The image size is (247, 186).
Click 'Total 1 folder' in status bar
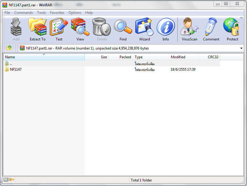(x=141, y=180)
